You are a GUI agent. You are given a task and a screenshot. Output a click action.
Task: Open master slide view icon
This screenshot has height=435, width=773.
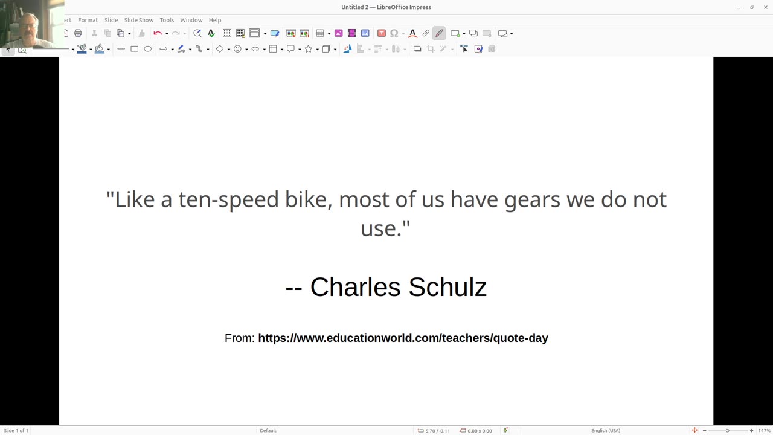[275, 33]
